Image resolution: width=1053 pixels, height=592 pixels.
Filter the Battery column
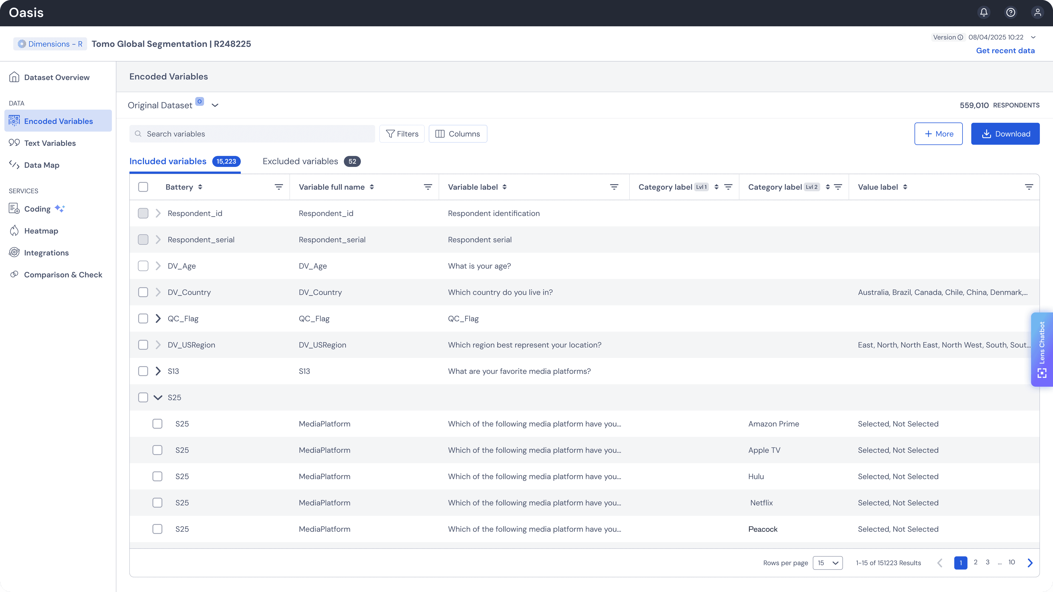[x=279, y=187]
